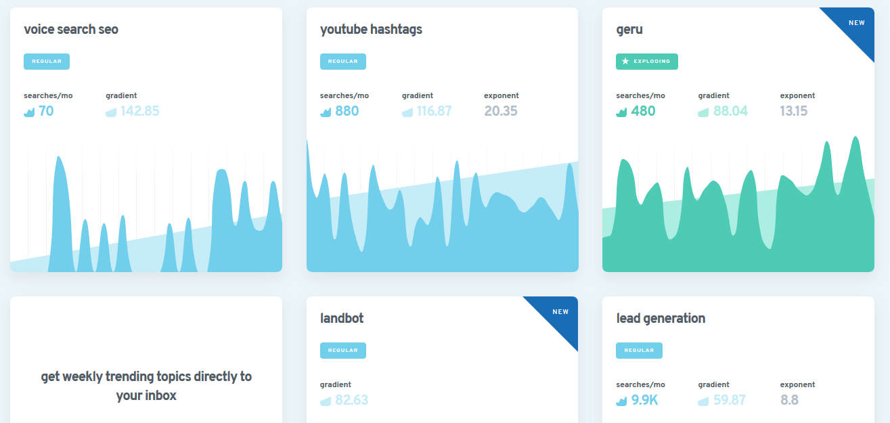Click searches icon beside 9.9K on lead generation
The height and width of the screenshot is (423, 890).
(x=621, y=401)
